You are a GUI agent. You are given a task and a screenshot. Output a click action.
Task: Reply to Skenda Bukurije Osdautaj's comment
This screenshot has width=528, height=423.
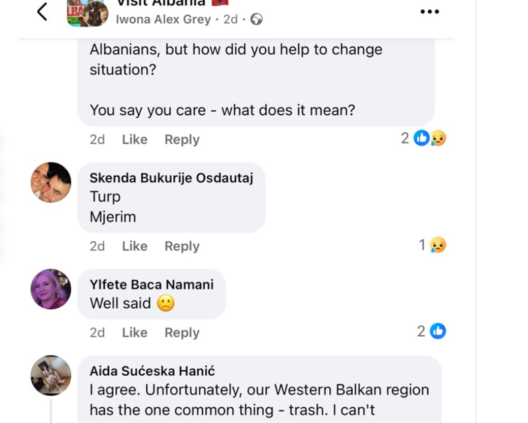click(x=182, y=246)
